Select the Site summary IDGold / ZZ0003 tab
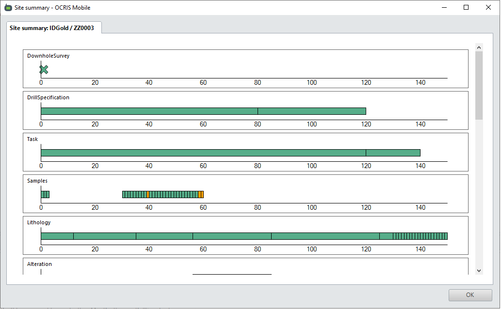 53,28
